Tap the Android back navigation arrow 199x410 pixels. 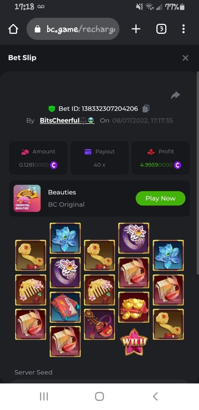pyautogui.click(x=155, y=396)
